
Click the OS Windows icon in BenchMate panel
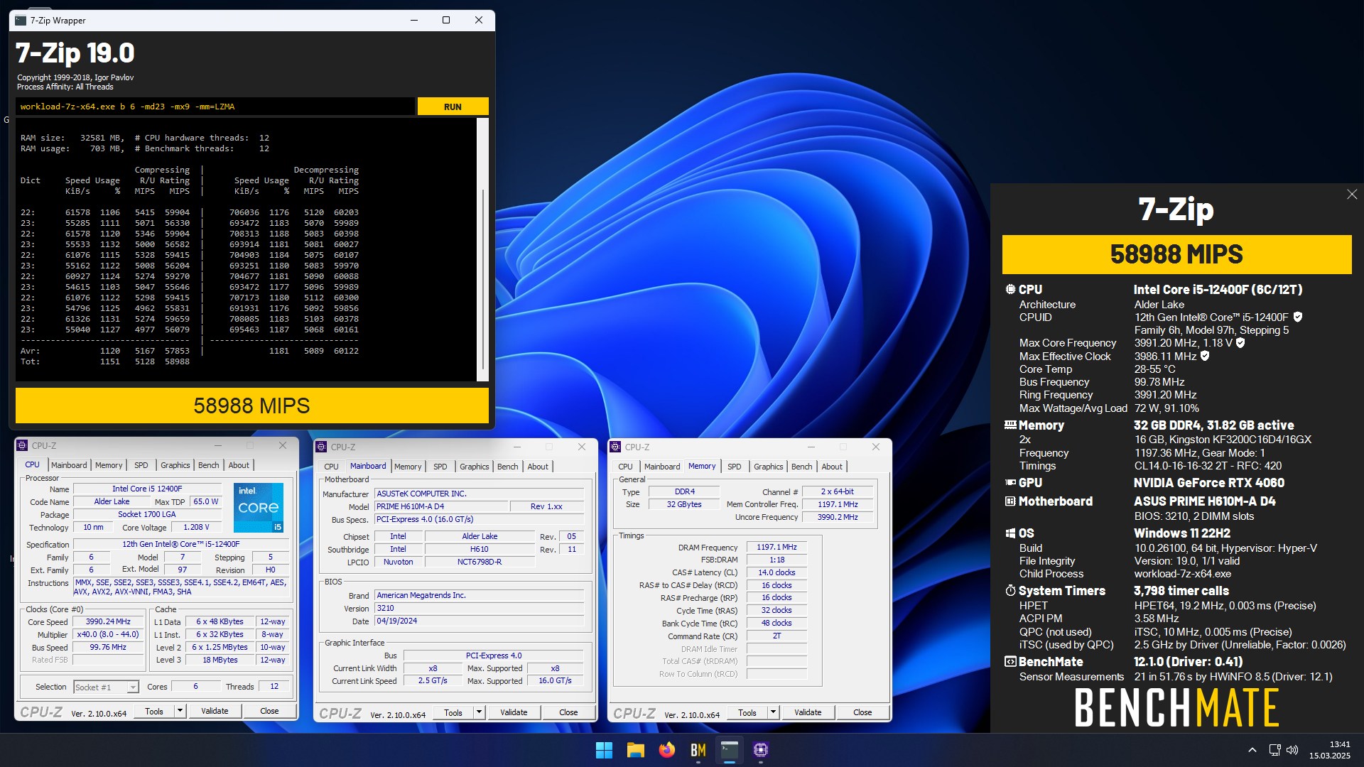1010,533
